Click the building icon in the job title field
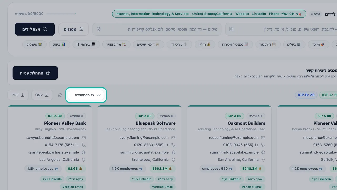Screen dimensions: 337x190 coord(231,29)
